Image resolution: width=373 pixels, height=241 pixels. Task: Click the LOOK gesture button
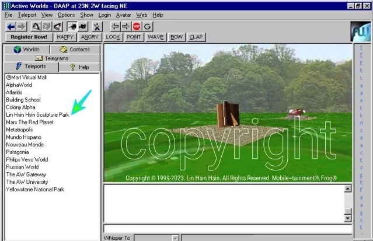[x=113, y=37]
